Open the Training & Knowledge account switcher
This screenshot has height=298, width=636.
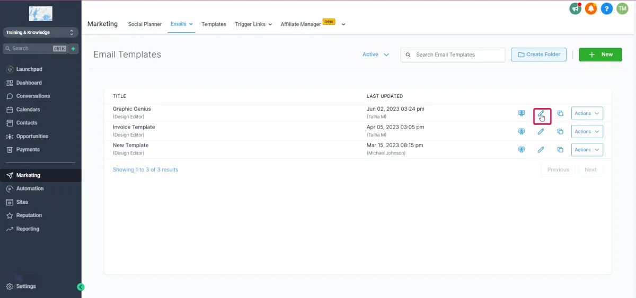pos(40,32)
